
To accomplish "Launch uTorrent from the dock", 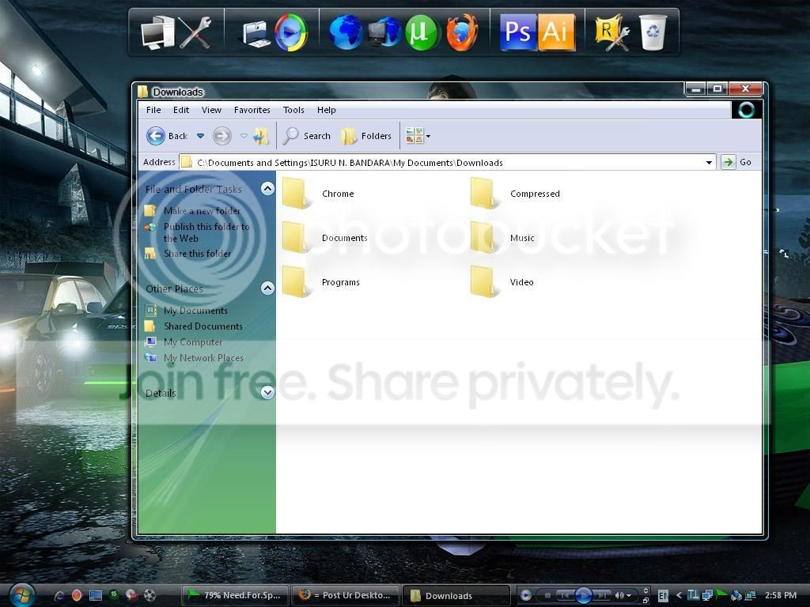I will pos(422,32).
